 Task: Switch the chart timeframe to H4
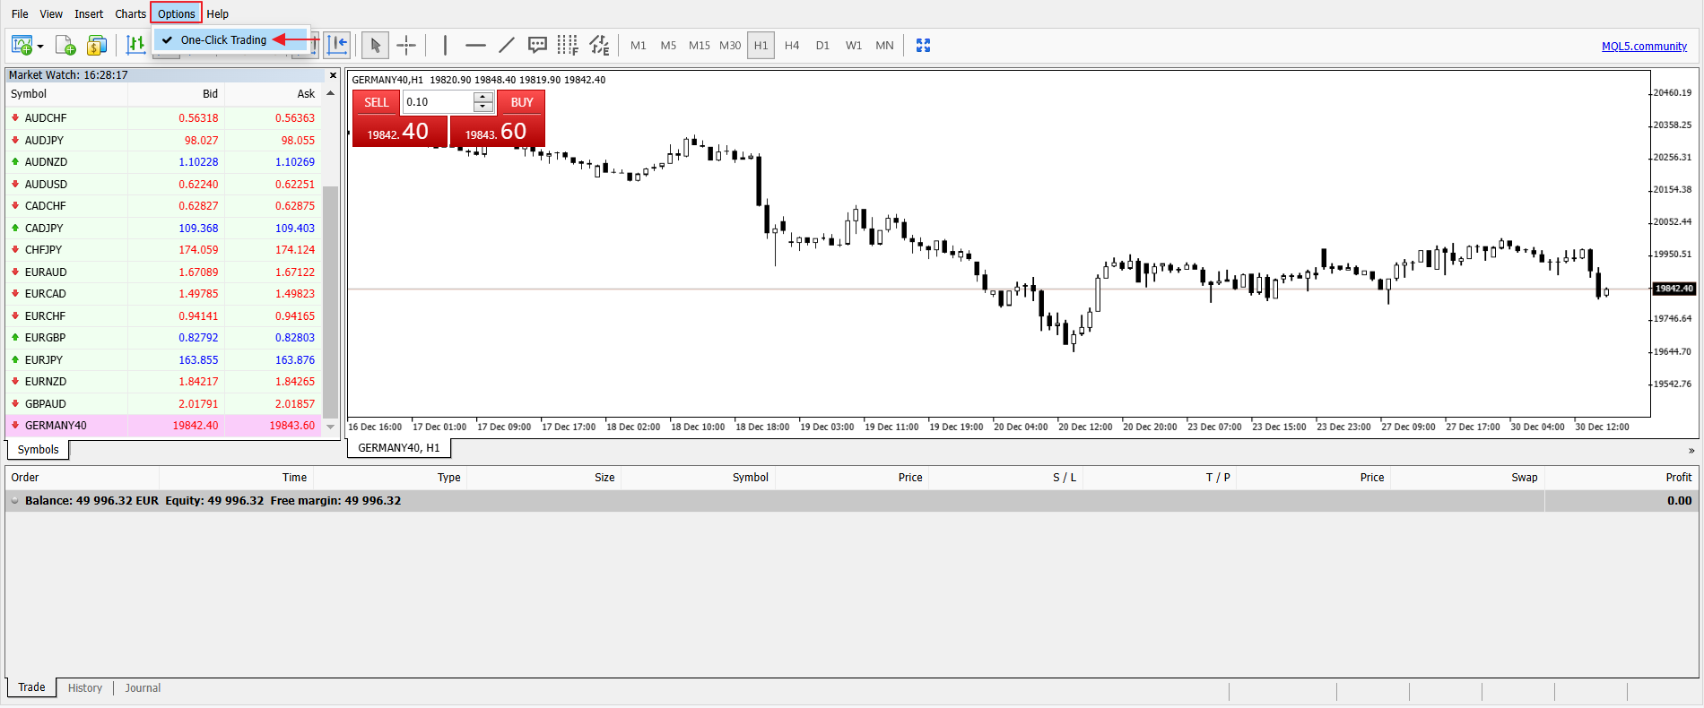pos(792,45)
